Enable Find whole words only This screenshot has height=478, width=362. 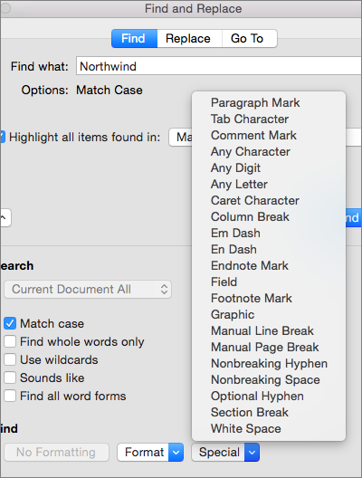tap(10, 341)
